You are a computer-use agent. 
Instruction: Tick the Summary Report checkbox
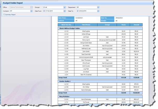4,15
